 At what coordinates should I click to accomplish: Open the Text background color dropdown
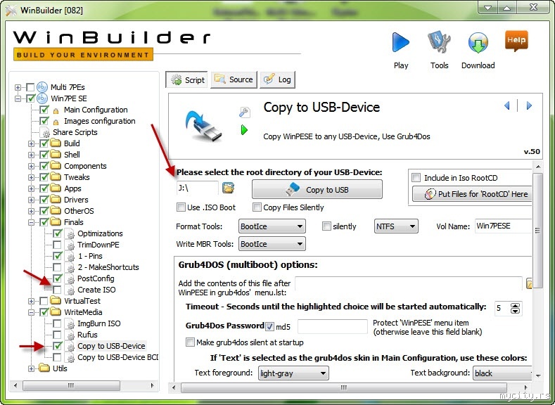pos(502,373)
